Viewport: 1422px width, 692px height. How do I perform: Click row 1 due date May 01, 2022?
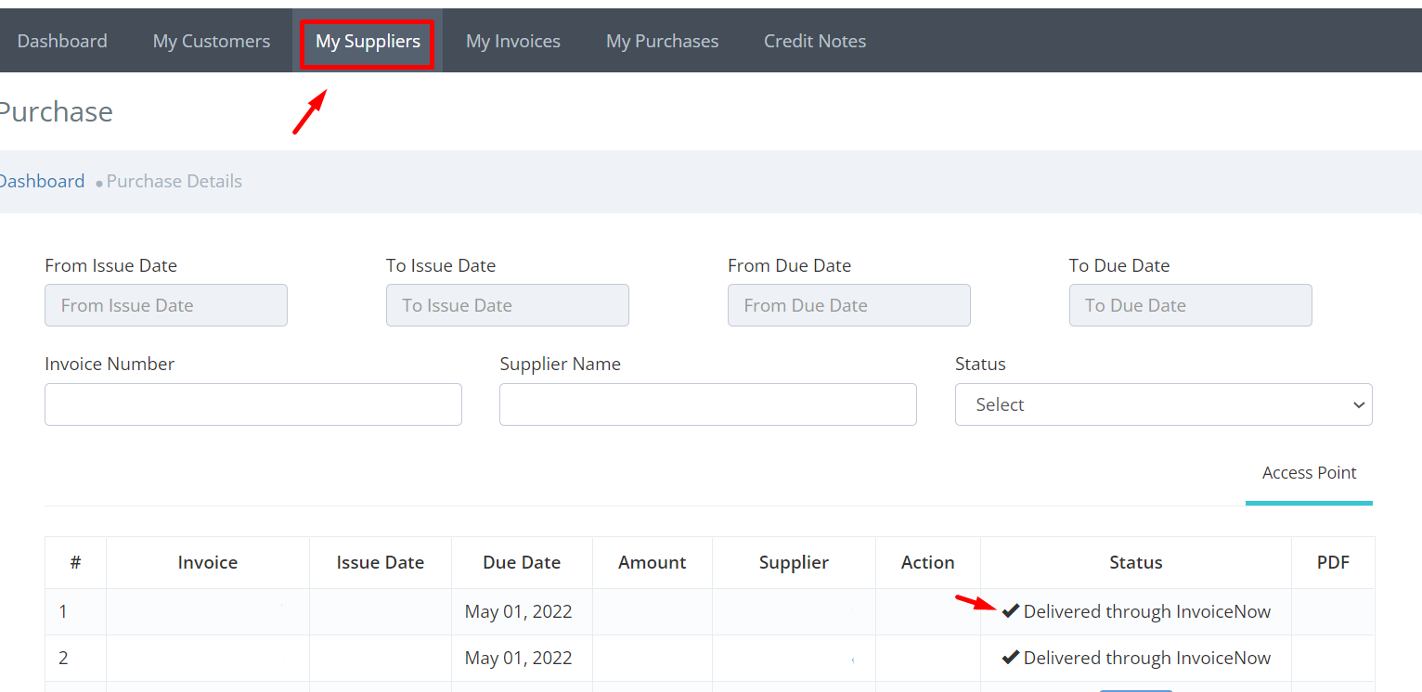519,611
